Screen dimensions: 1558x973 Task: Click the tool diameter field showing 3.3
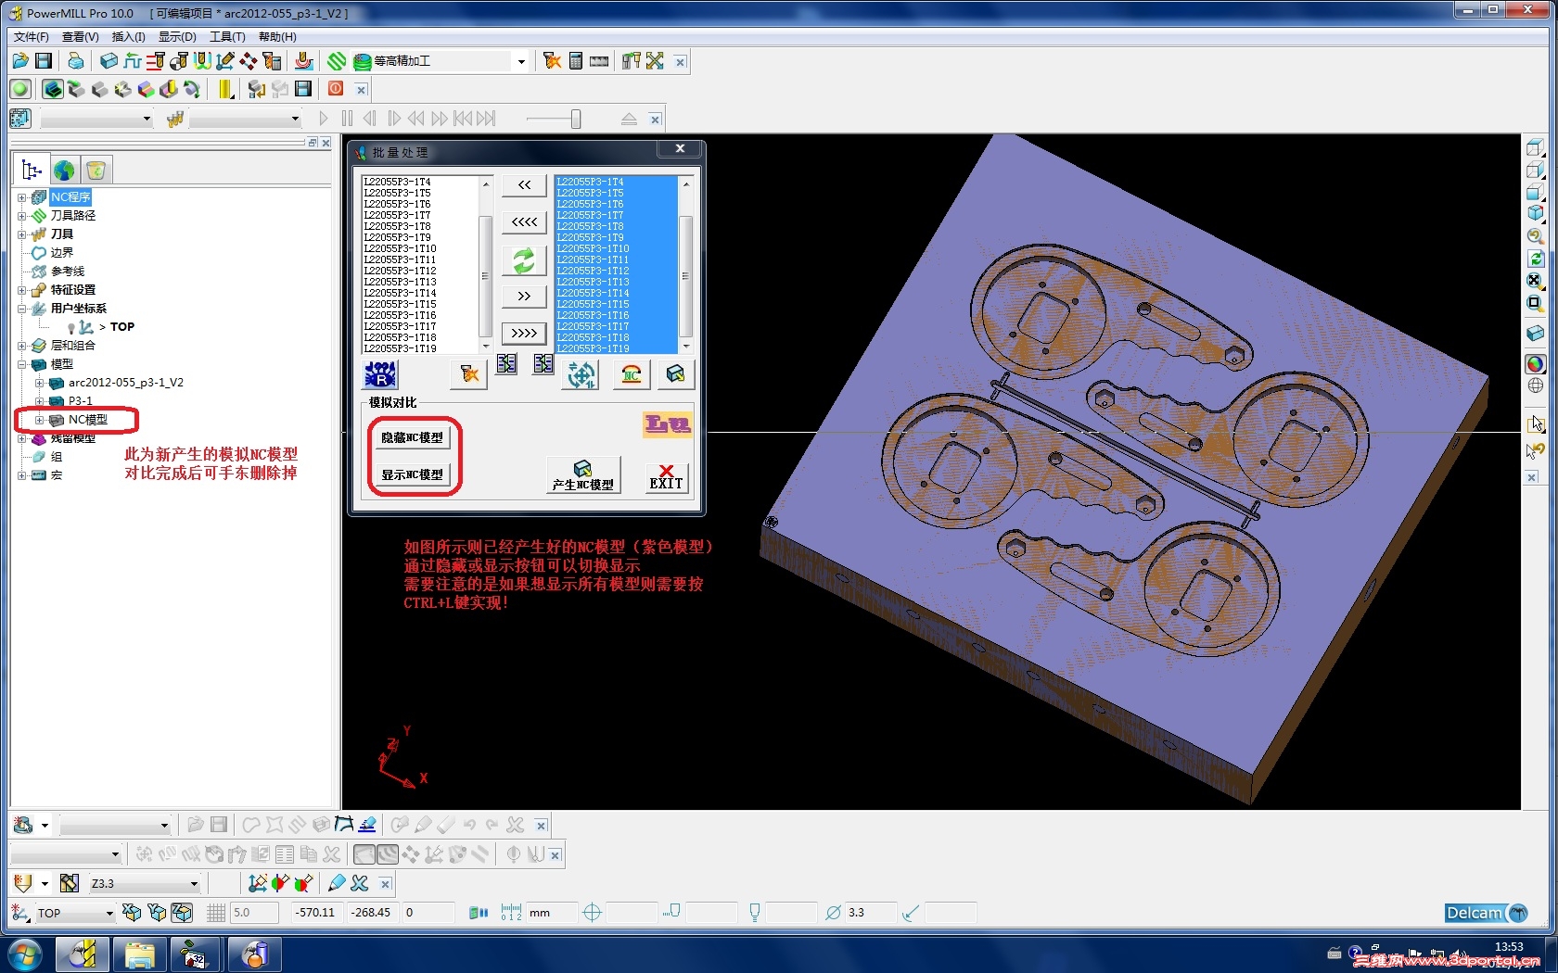pyautogui.click(x=872, y=913)
